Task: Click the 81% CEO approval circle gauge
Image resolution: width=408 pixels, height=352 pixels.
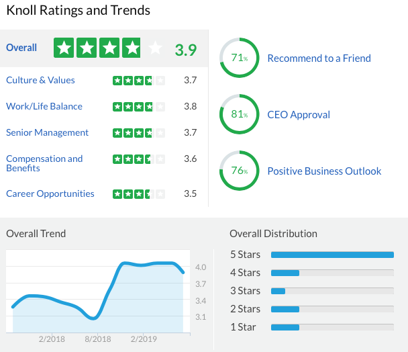Action: [x=240, y=114]
